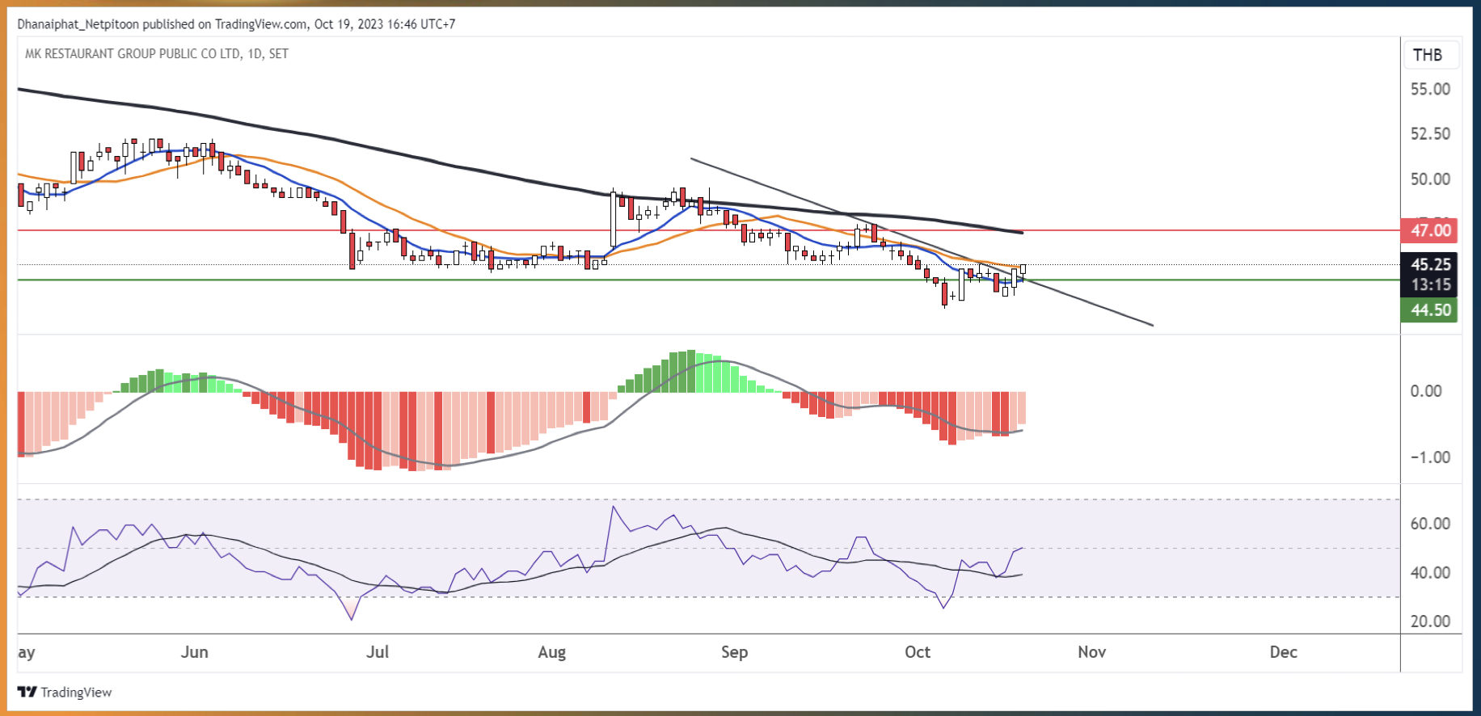Click the Jul label on time axis
Image resolution: width=1481 pixels, height=716 pixels.
pos(378,652)
